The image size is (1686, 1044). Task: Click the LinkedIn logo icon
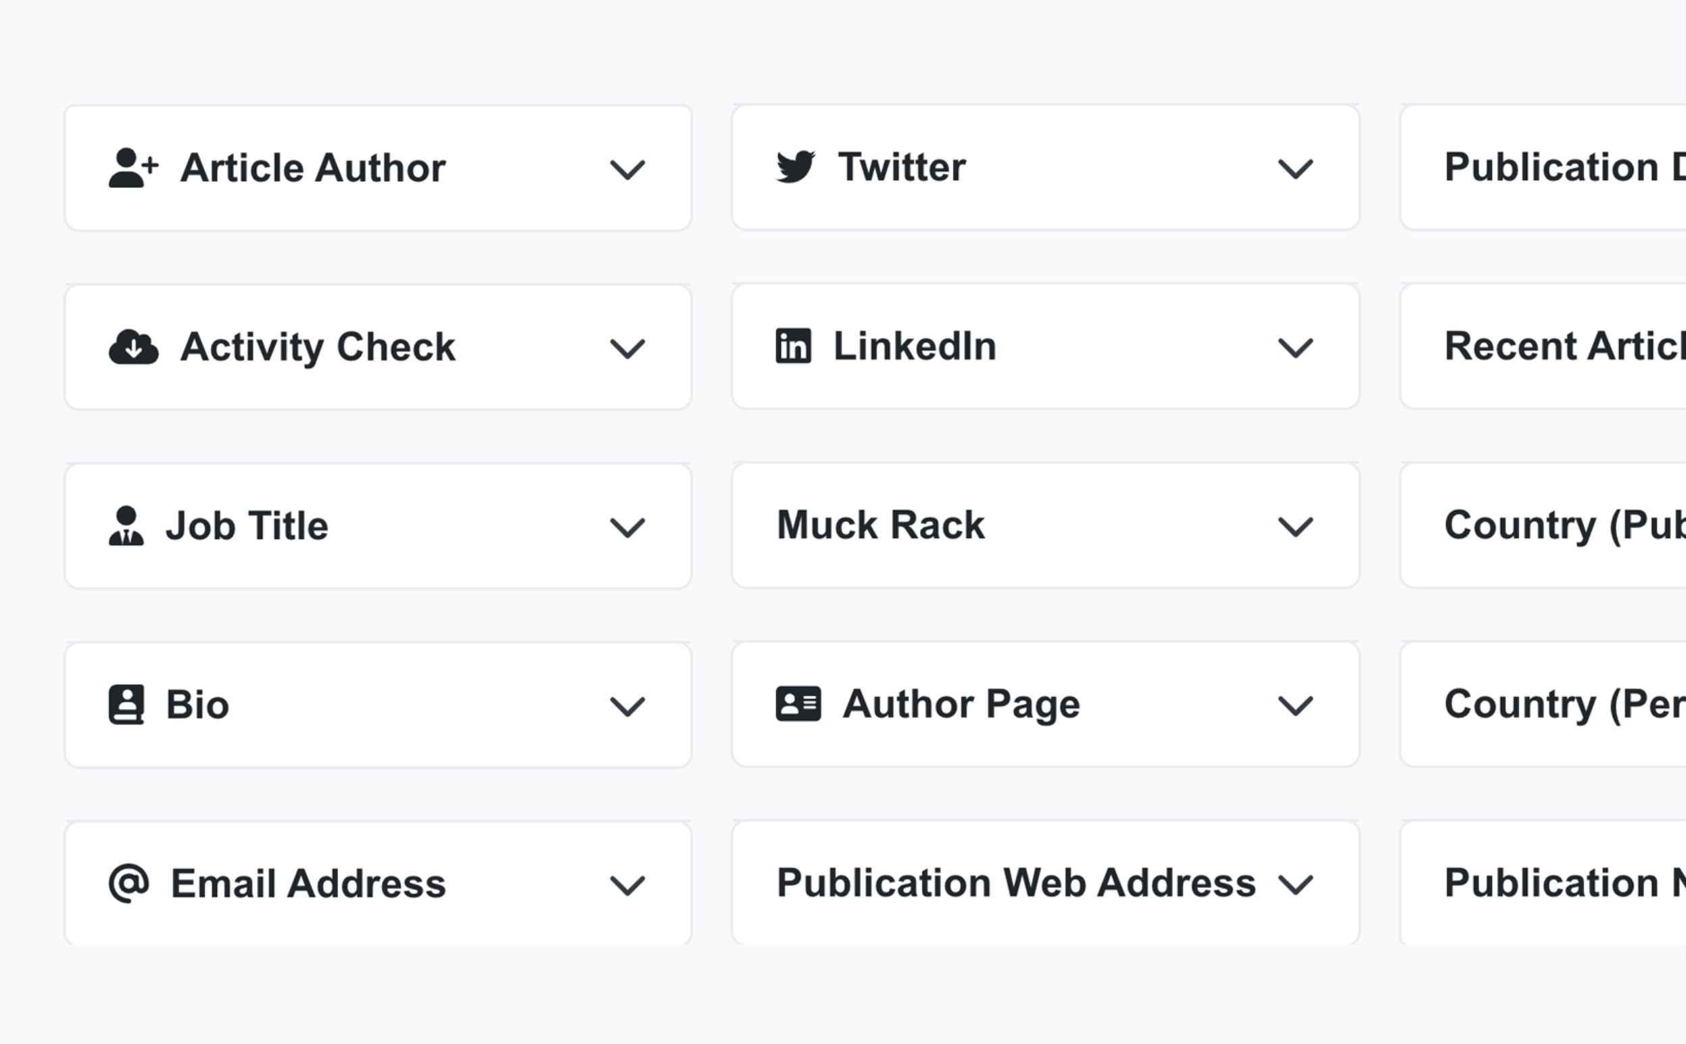(x=793, y=346)
